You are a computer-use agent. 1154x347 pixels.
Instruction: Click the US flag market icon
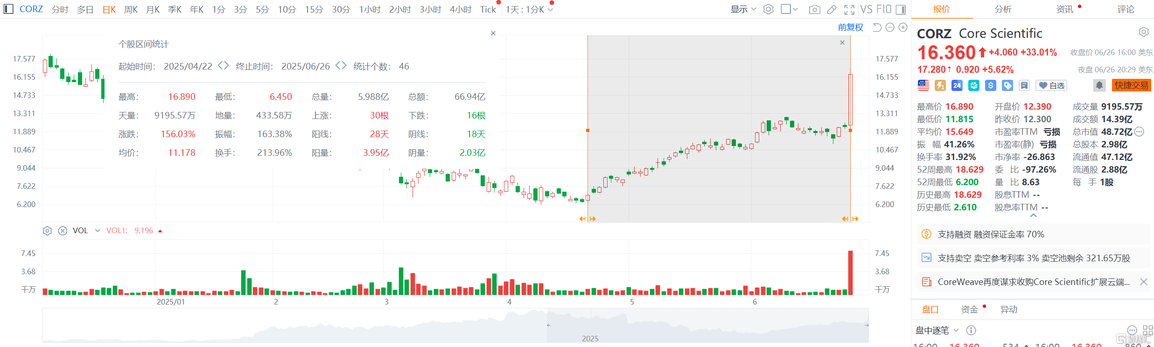pyautogui.click(x=923, y=85)
